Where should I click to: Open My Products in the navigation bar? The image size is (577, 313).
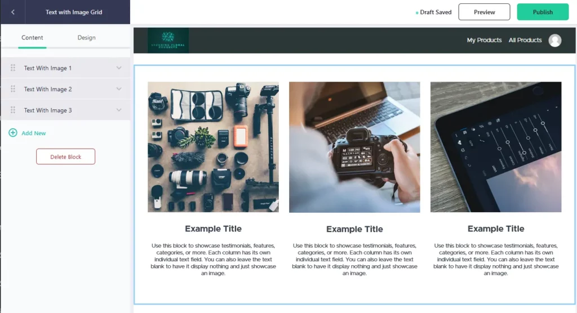[x=484, y=40]
